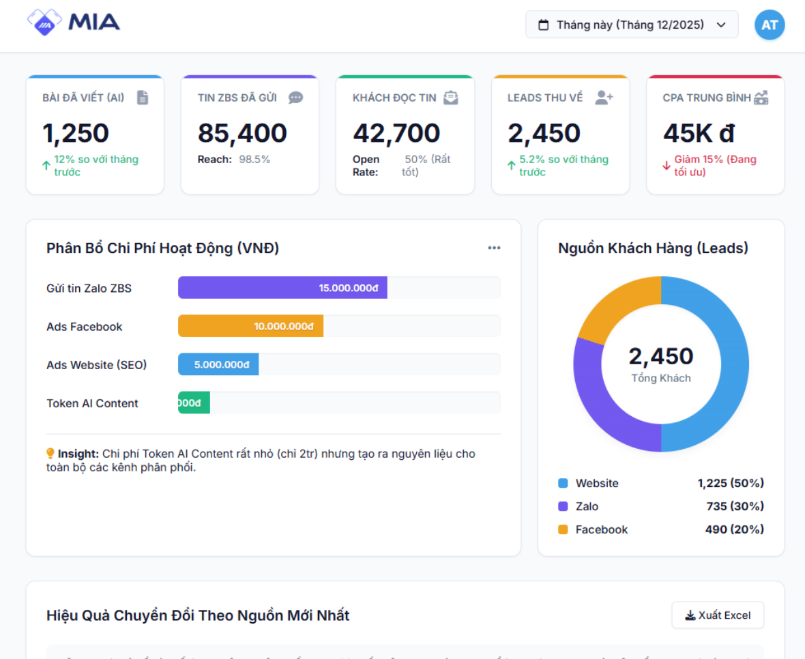The image size is (805, 659).
Task: Click the add-user icon on Leads Thu Về card
Action: 604,98
